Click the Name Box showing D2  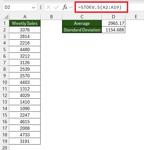coord(20,7)
